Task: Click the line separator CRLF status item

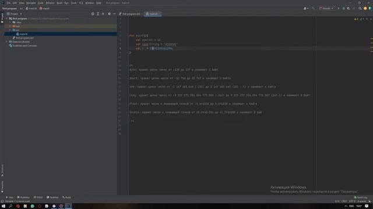Action: (344, 201)
